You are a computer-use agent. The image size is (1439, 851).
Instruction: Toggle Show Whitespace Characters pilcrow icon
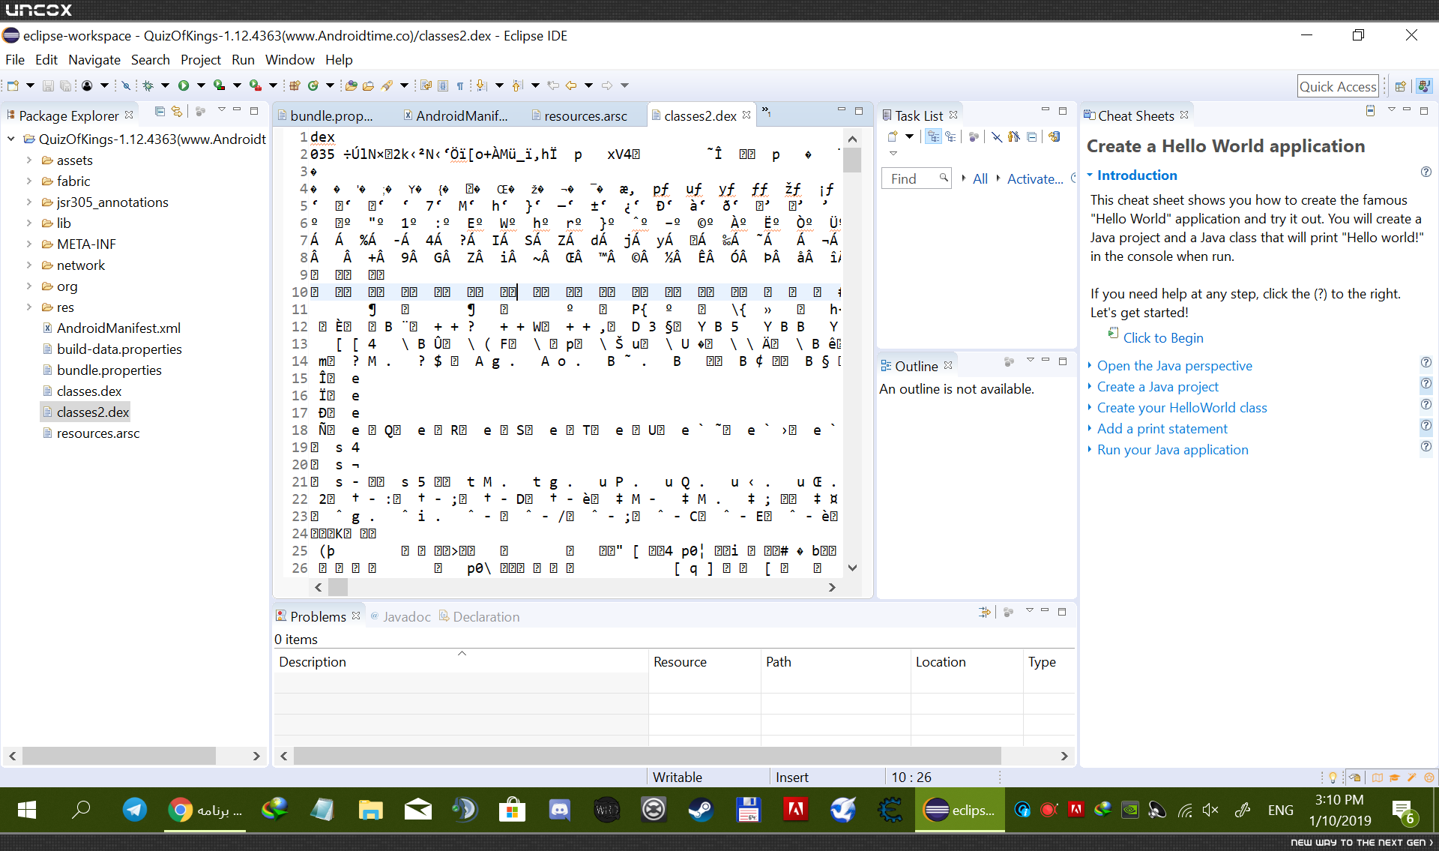[460, 85]
